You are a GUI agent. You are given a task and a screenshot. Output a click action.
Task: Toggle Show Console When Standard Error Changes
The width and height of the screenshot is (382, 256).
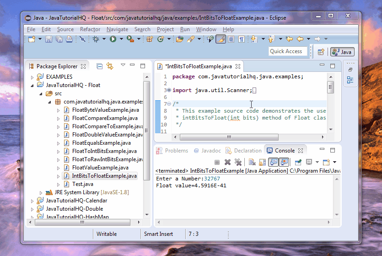point(284,162)
